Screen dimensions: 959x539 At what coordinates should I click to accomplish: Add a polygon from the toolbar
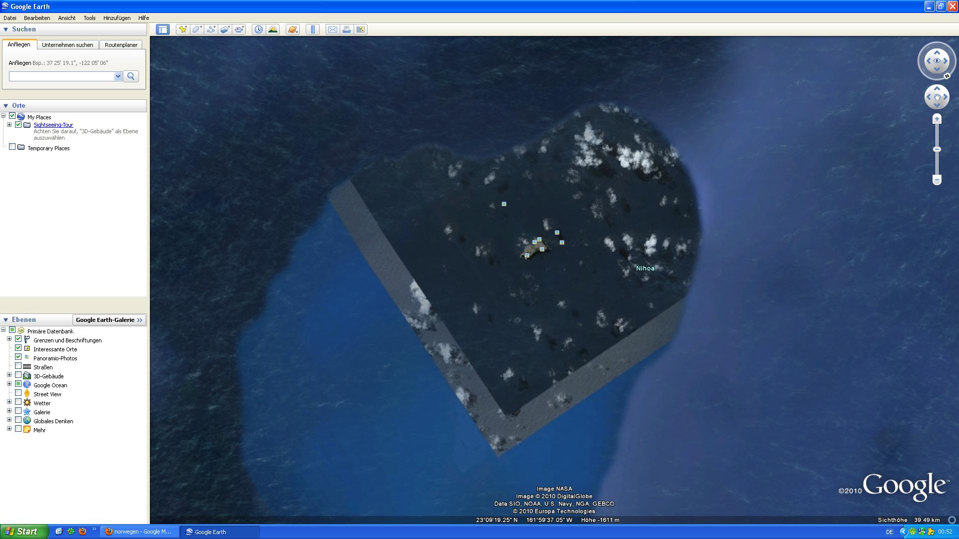tap(197, 29)
